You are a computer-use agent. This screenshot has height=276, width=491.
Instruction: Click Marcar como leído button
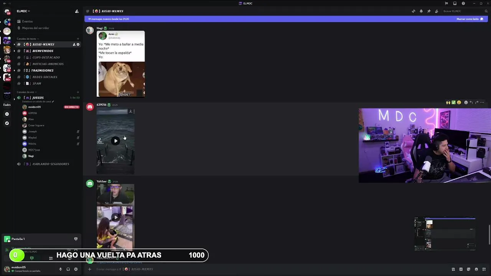coord(470,19)
